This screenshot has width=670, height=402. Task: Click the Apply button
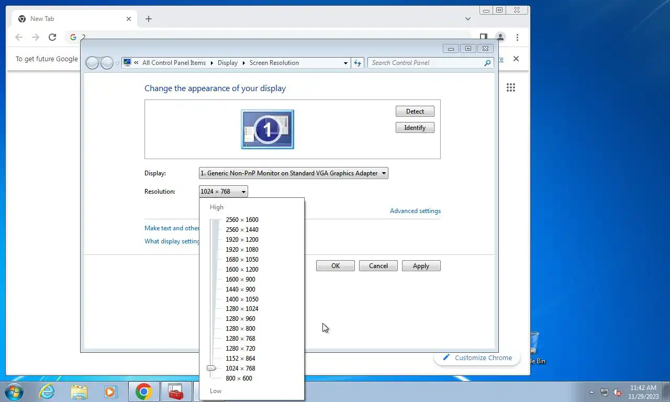click(421, 266)
